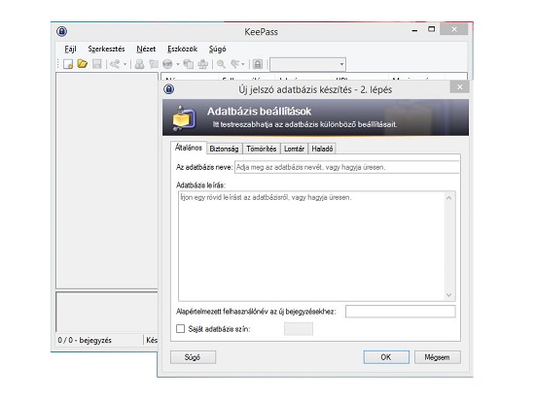Open the Szerkesztés menu
The image size is (535, 400).
[x=106, y=49]
